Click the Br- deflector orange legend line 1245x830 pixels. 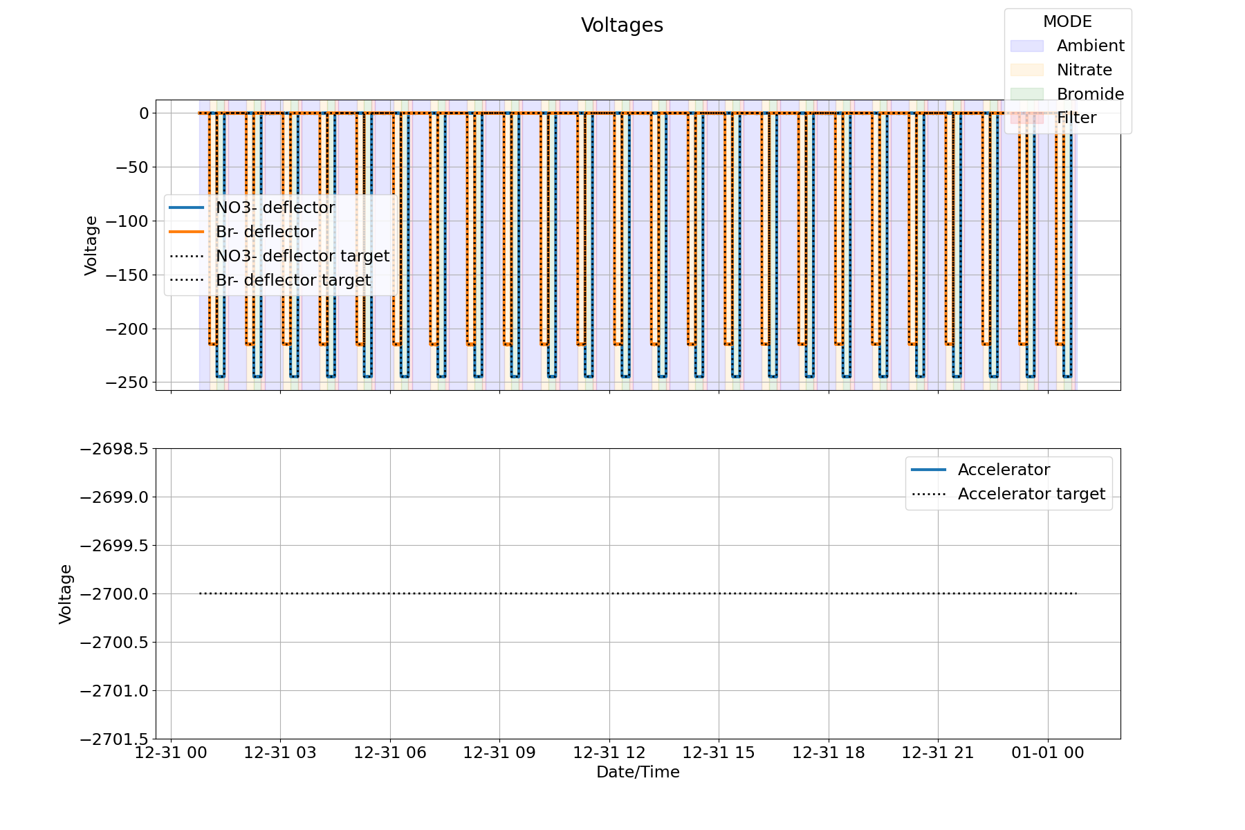point(187,232)
